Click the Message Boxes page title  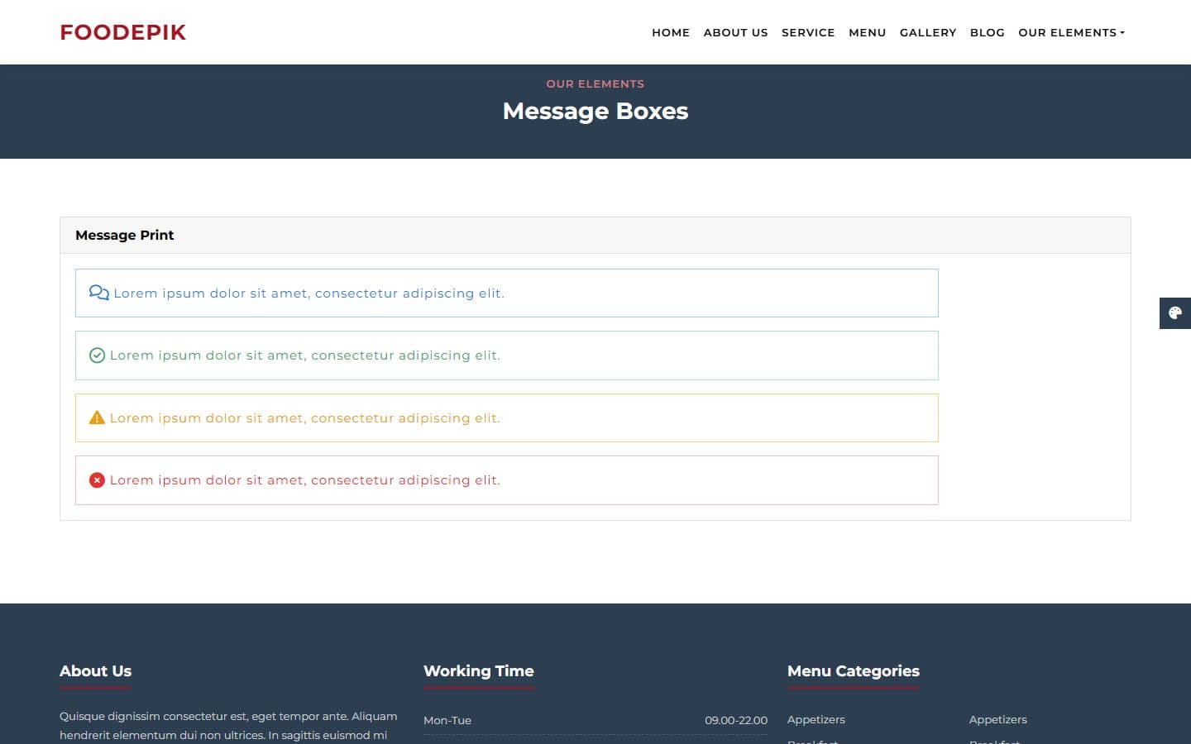click(x=595, y=111)
